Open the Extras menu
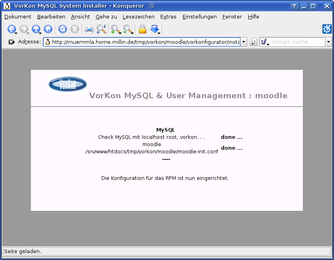334x260 pixels. point(168,17)
